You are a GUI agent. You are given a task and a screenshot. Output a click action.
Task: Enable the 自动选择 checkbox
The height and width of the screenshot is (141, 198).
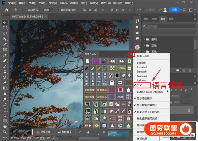coord(26,10)
